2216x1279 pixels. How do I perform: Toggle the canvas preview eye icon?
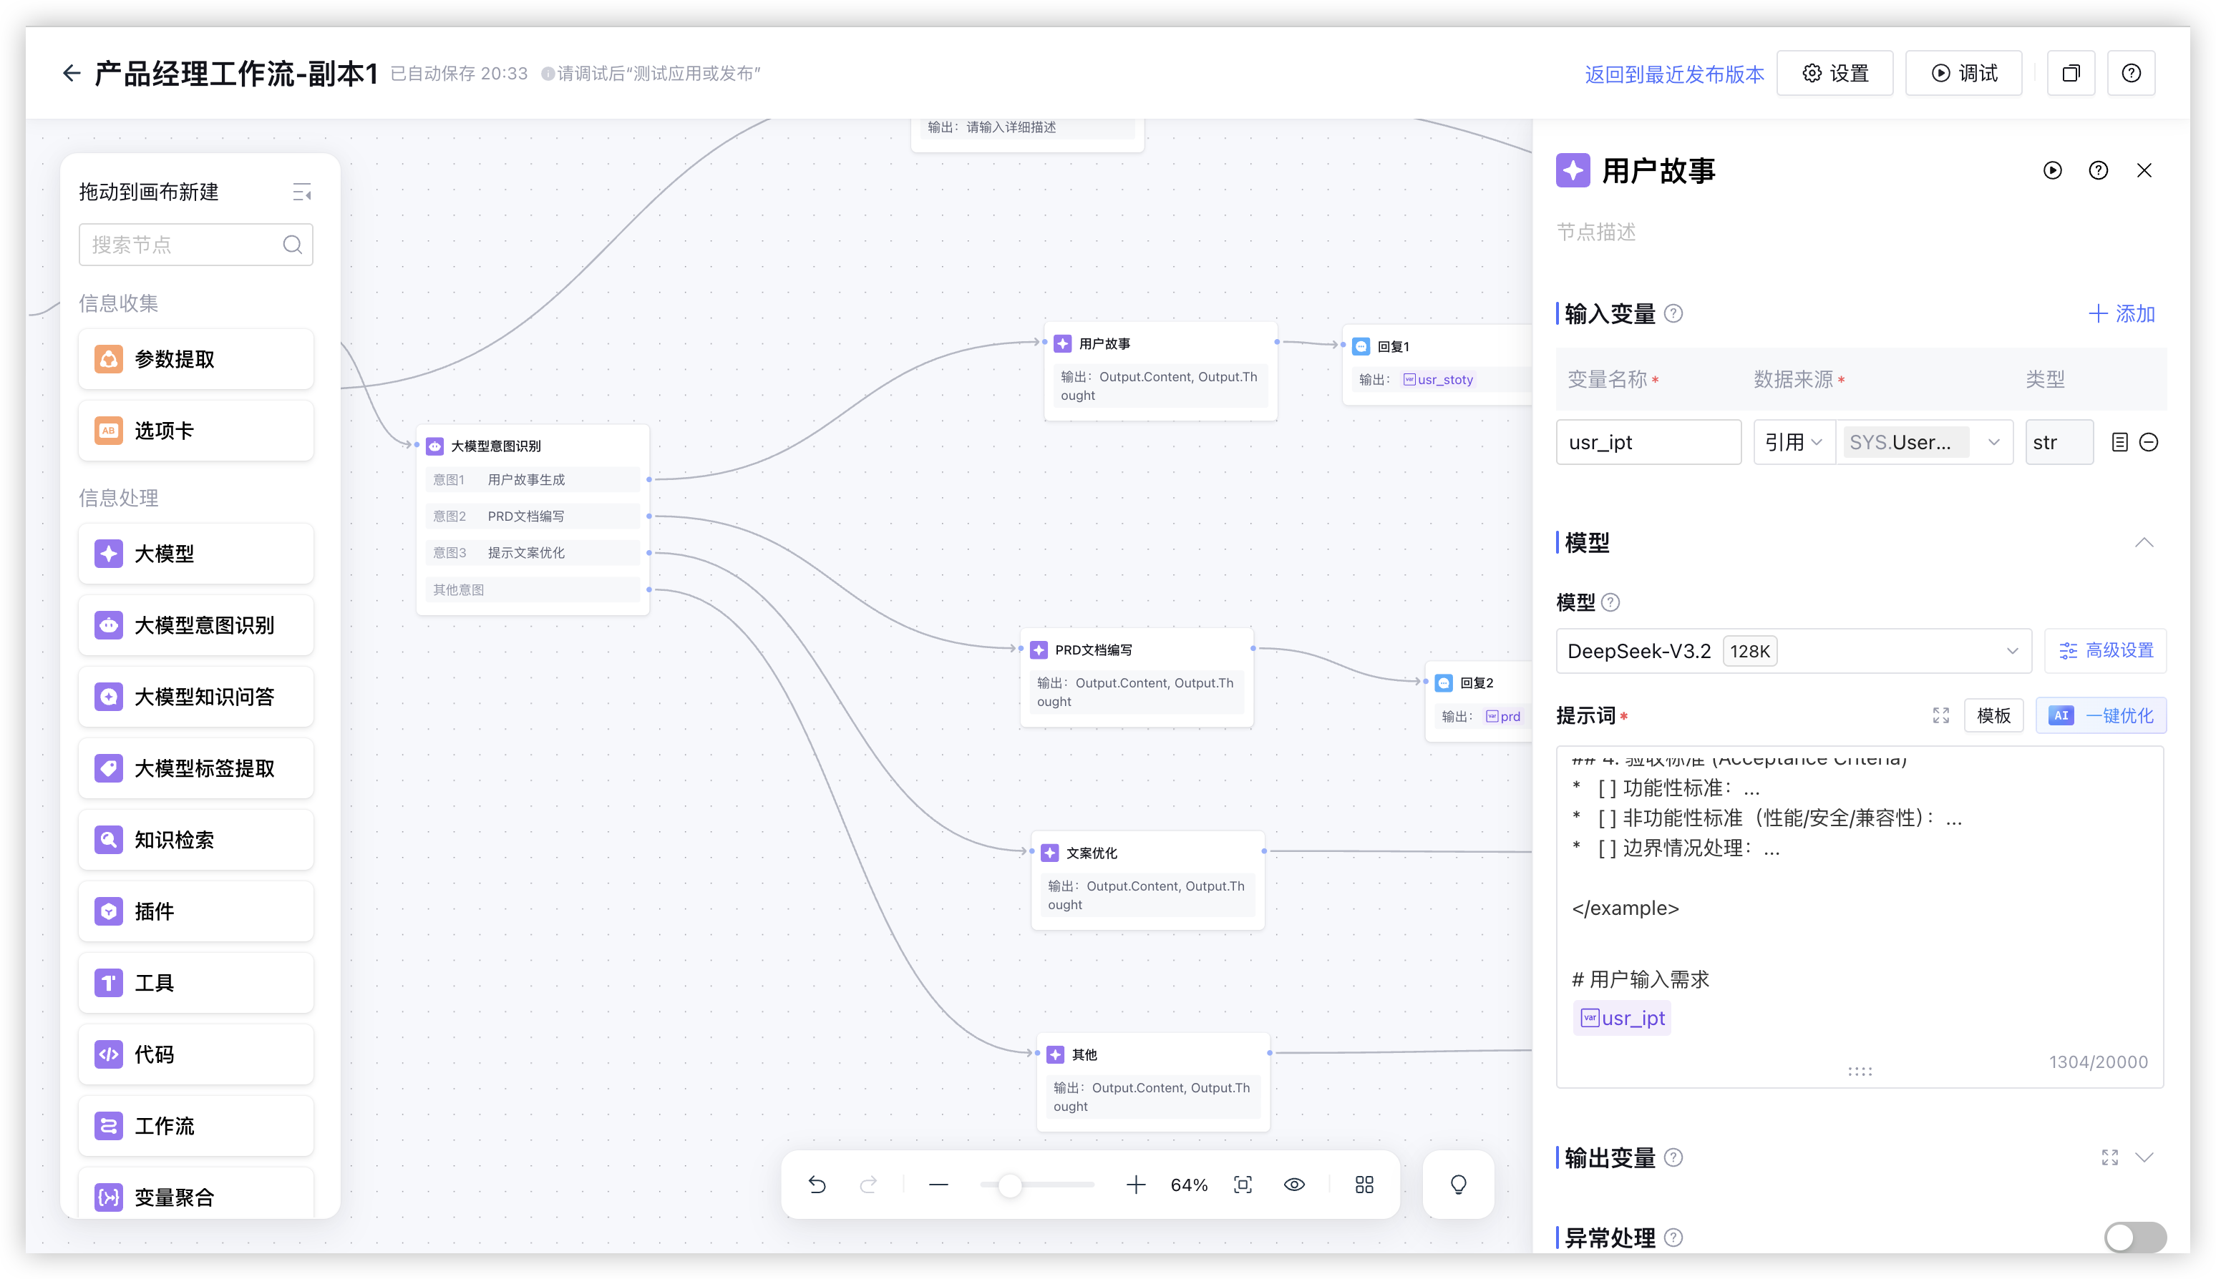(1294, 1185)
